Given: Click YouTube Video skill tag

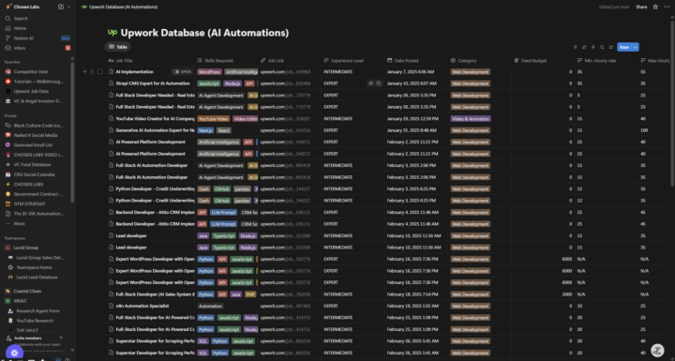Looking at the screenshot, I should [214, 119].
